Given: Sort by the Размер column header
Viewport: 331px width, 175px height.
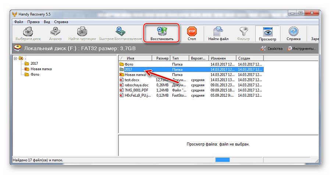Looking at the screenshot, I should (x=161, y=58).
